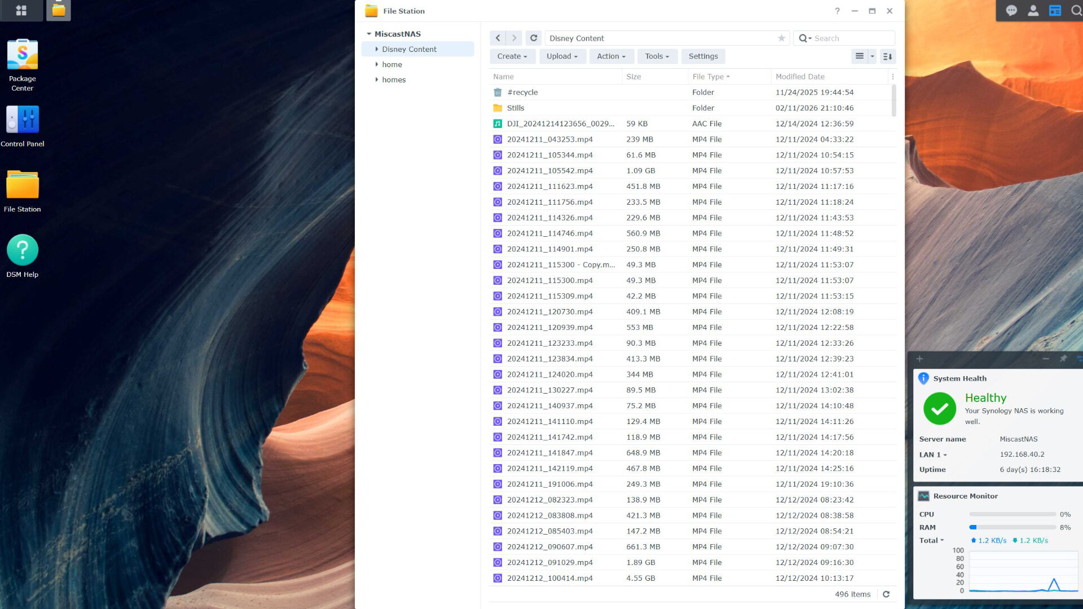Open the Upload dropdown menu
The width and height of the screenshot is (1083, 609).
tap(562, 56)
